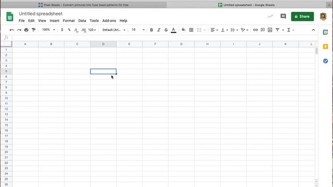Collapse the menus with the up arrow
The image size is (333, 187).
tap(313, 30)
